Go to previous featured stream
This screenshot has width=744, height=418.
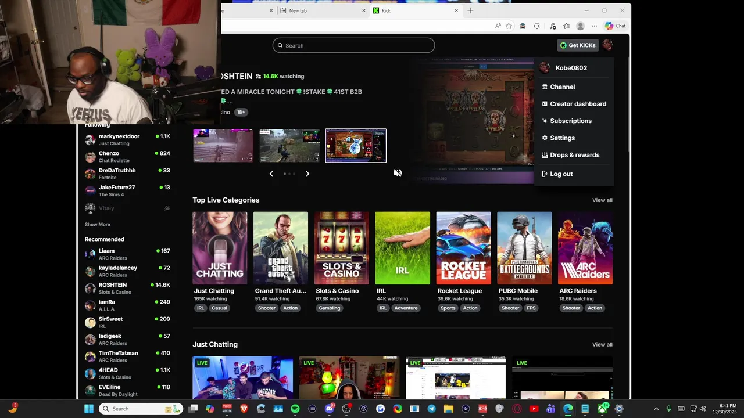tap(271, 174)
